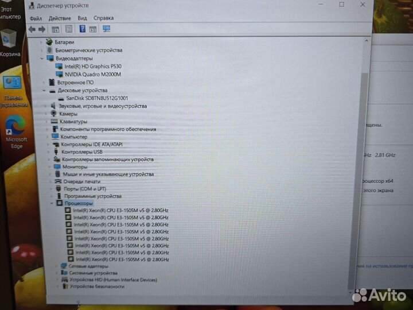Select Контроллеры запоминающих устройств category
Viewport: 413px width, 310px height.
click(108, 159)
